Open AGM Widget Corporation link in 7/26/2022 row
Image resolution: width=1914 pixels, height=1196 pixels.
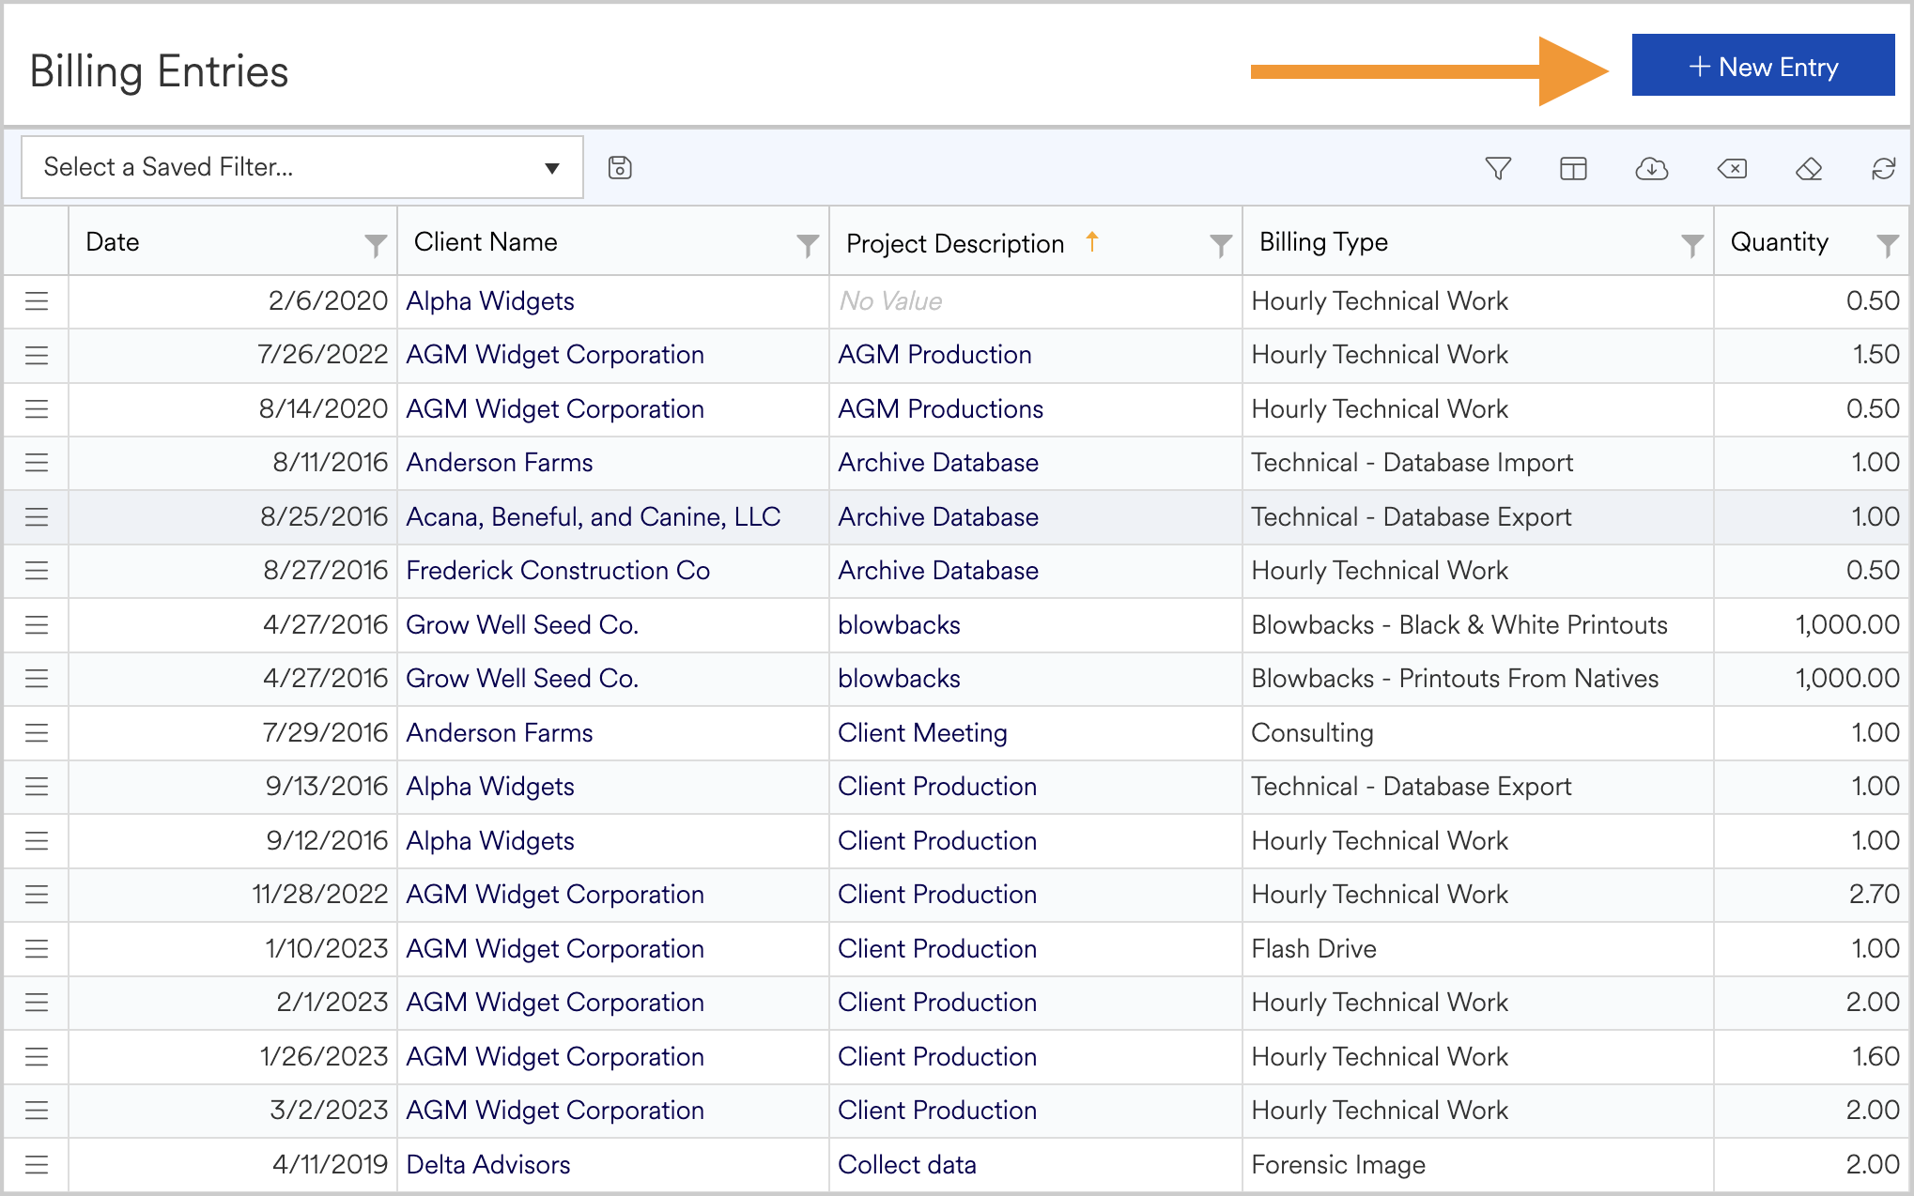(555, 355)
